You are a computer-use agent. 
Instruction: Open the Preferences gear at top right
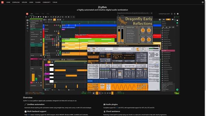178,14
